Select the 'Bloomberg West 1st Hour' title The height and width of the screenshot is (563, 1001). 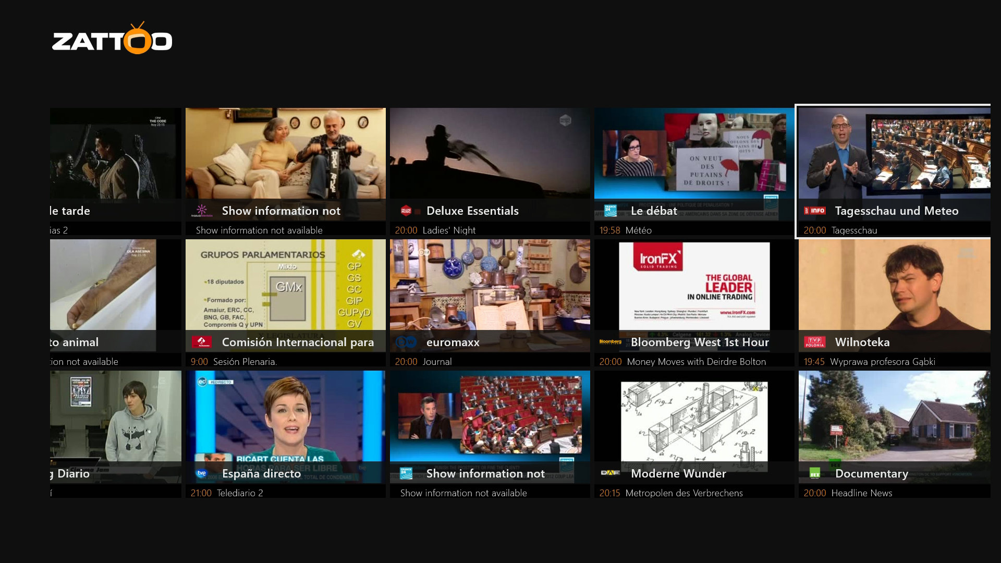(x=700, y=342)
